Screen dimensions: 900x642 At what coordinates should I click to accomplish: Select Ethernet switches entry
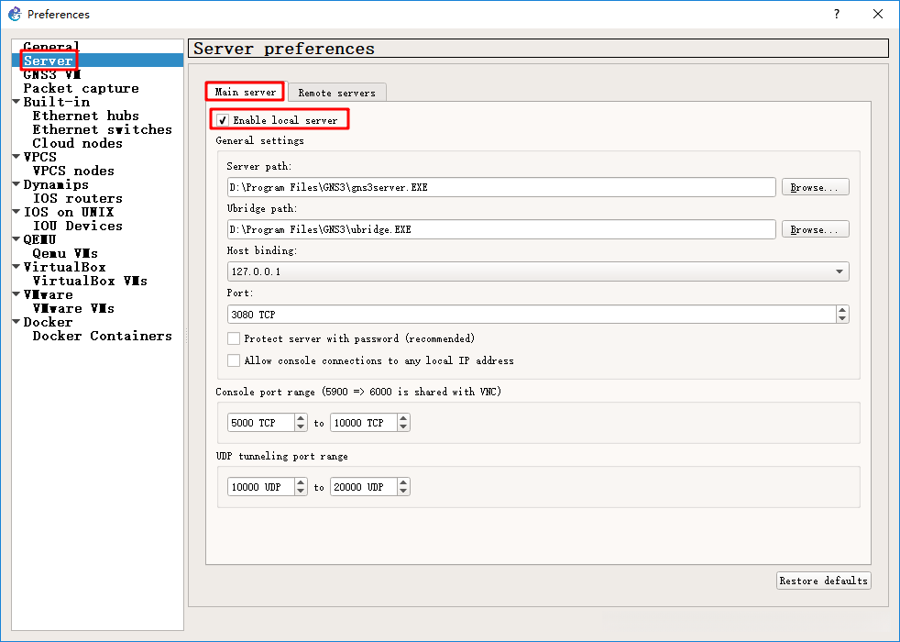(x=102, y=129)
